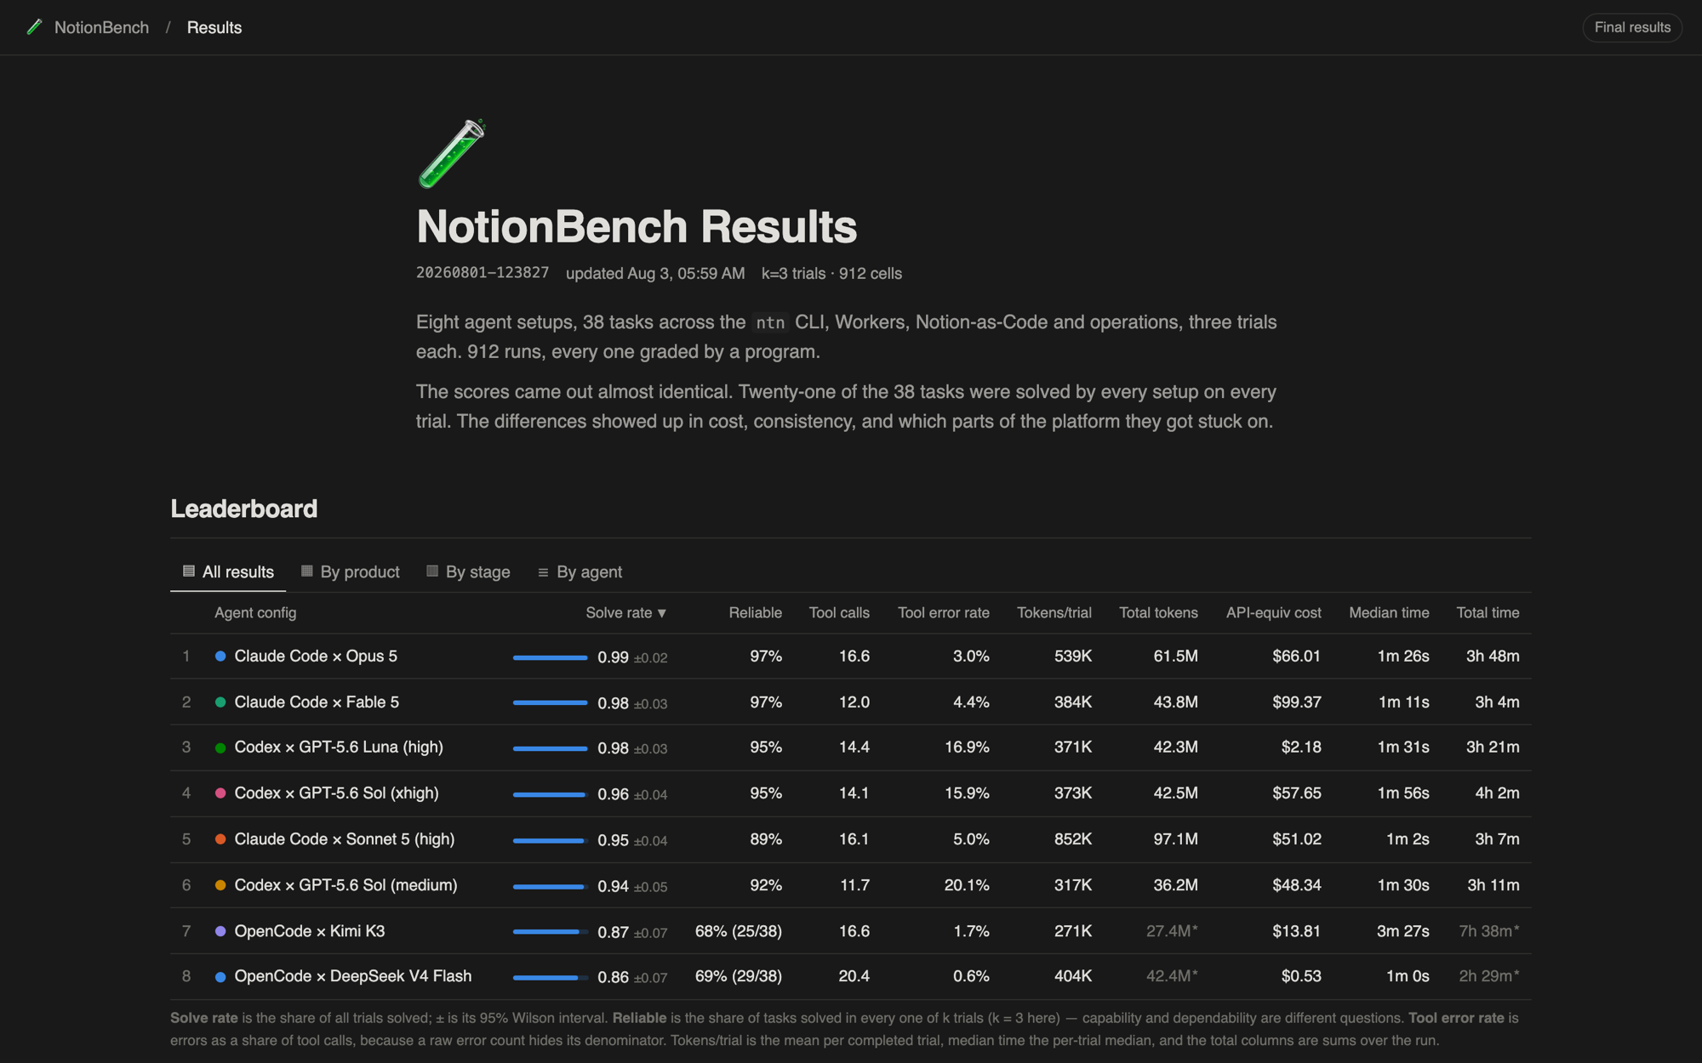Click the pink dot for Codex × GPT-5.6 Sol (xhigh)

tap(220, 793)
